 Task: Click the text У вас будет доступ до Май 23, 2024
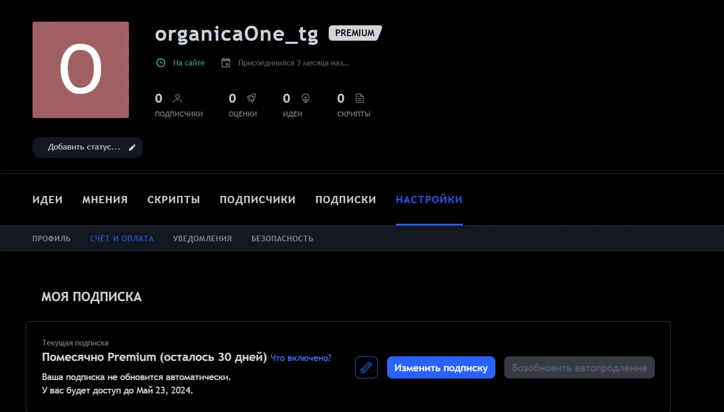(x=117, y=390)
